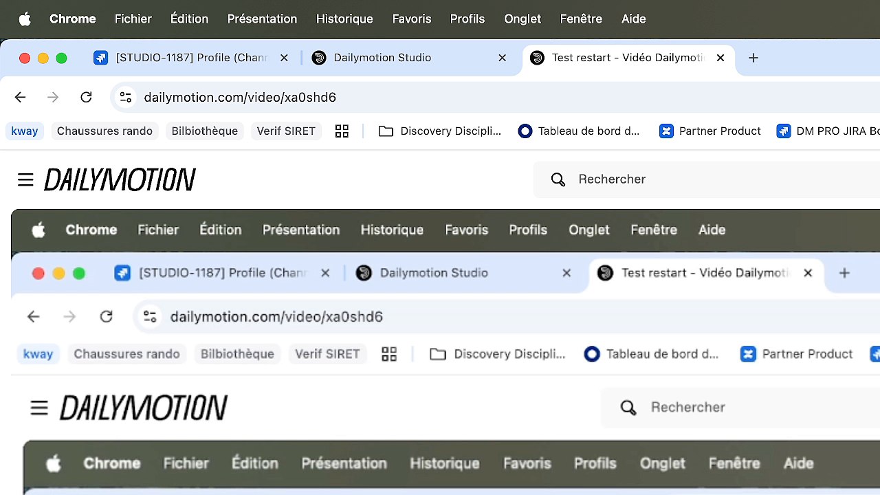Select the Dailymotion Studio tab in the first nested copy

(x=464, y=273)
